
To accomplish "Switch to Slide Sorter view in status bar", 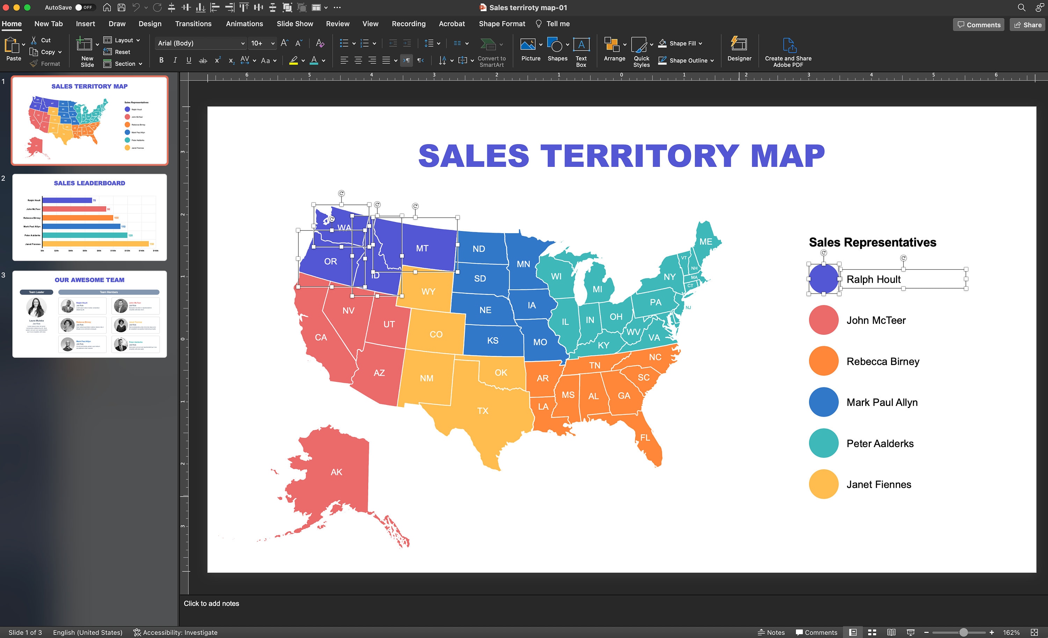I will [872, 632].
